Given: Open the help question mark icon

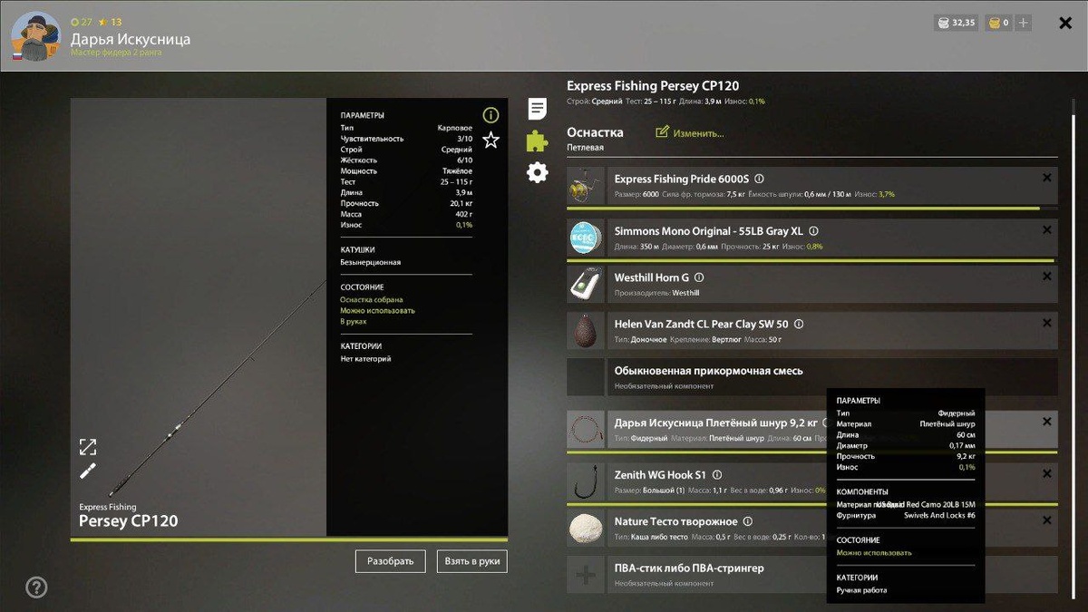Looking at the screenshot, I should coord(36,588).
